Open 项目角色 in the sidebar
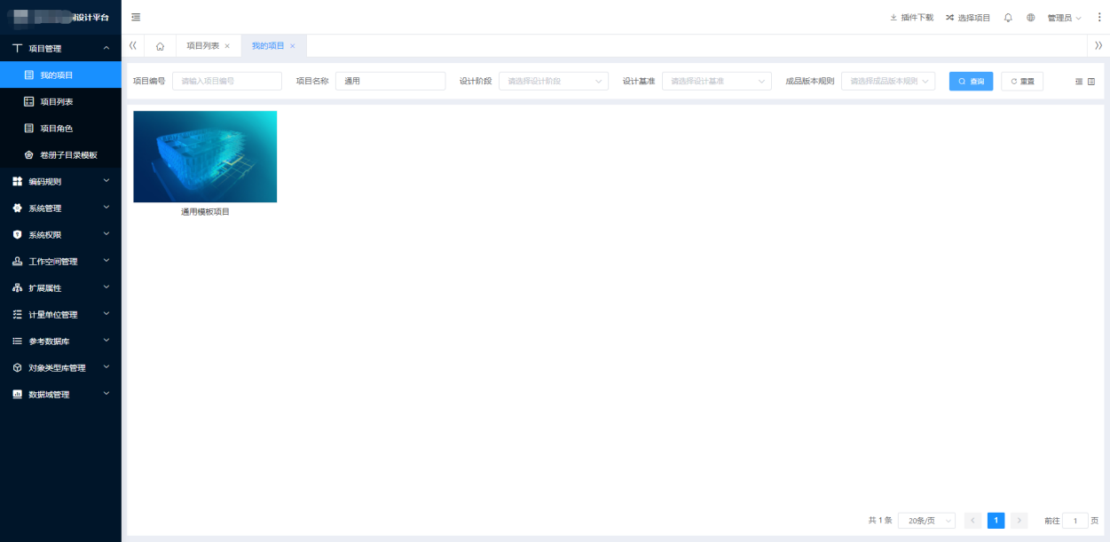The image size is (1110, 542). [60, 128]
